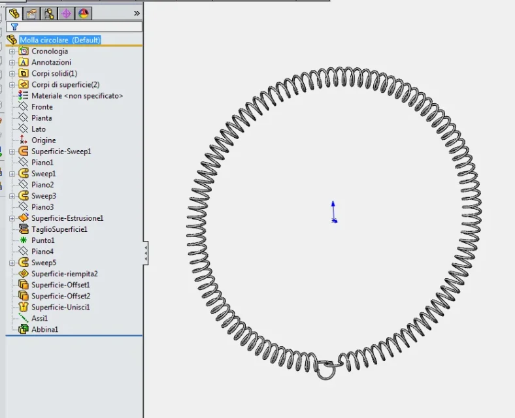The width and height of the screenshot is (515, 418).
Task: Select the Piano3 plane icon
Action: click(x=24, y=207)
